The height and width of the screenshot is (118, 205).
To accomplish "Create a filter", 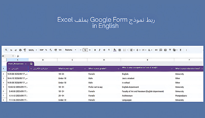I will (170, 50).
